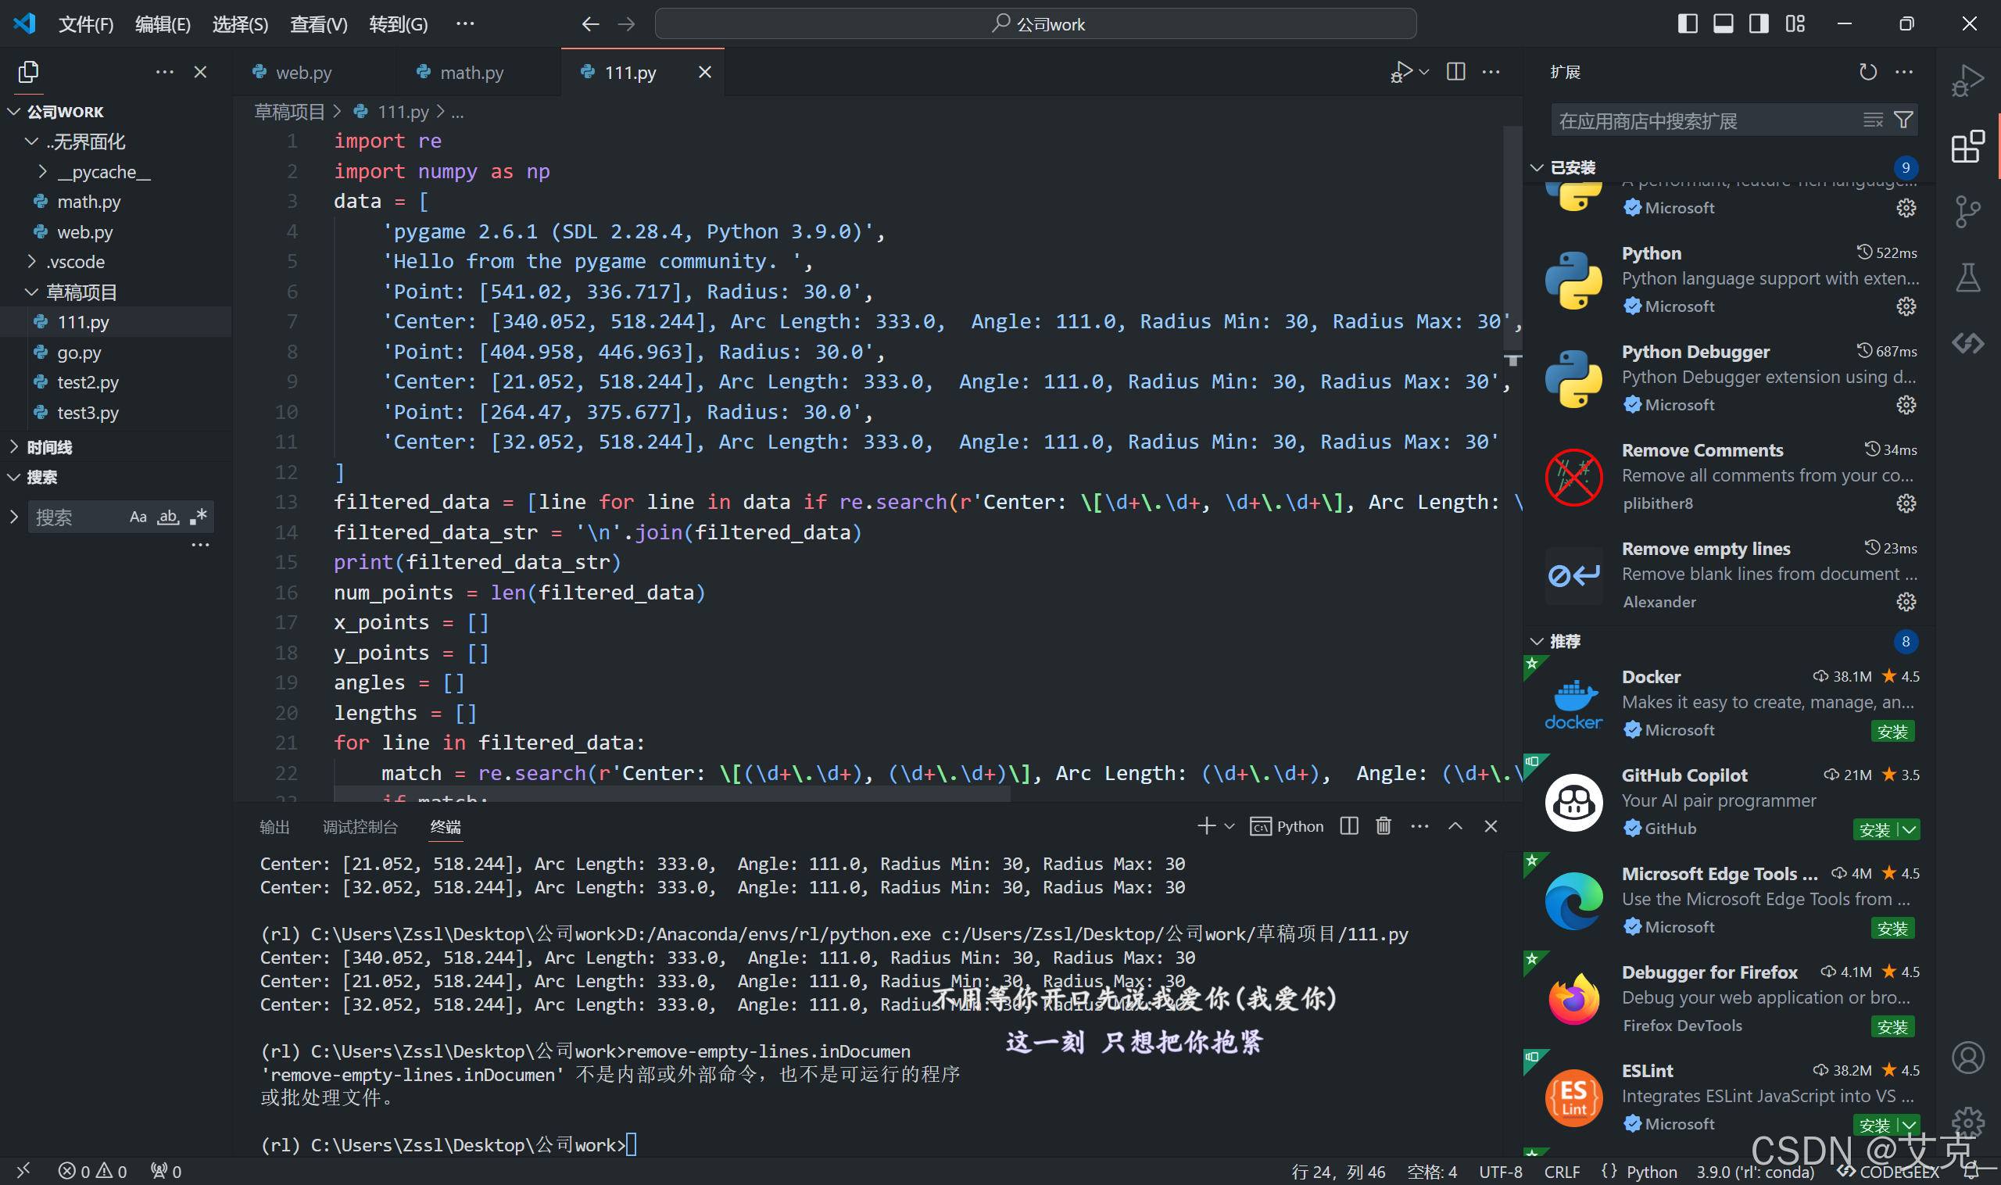Toggle match case in search box

(138, 517)
